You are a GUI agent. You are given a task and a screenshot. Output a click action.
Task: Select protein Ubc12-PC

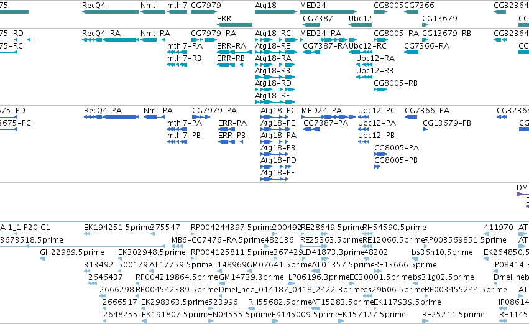point(364,117)
